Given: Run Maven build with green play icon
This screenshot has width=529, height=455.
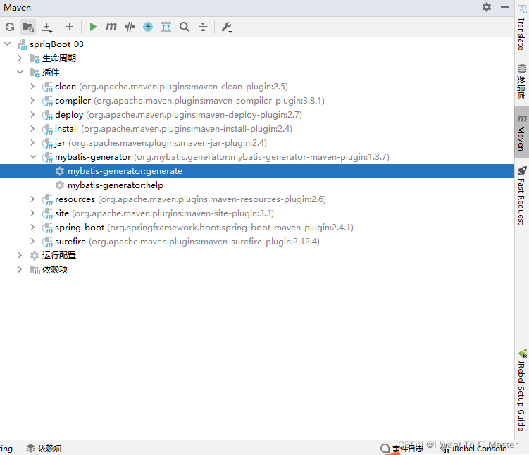Looking at the screenshot, I should click(x=93, y=27).
